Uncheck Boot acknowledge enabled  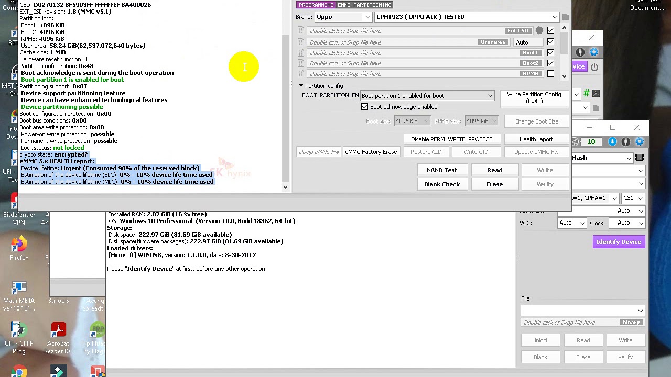[364, 107]
